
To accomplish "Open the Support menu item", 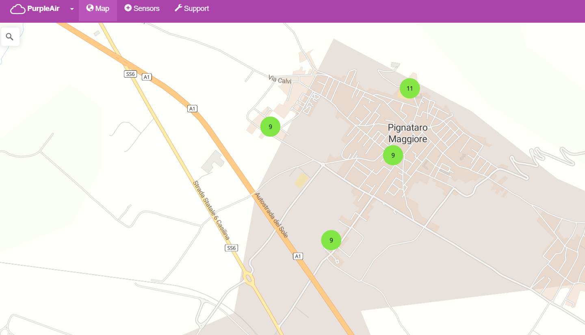I will [x=192, y=9].
